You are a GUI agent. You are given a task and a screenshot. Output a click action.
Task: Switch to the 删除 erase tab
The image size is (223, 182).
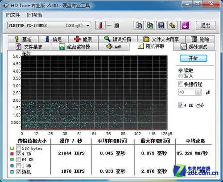[x=200, y=39]
